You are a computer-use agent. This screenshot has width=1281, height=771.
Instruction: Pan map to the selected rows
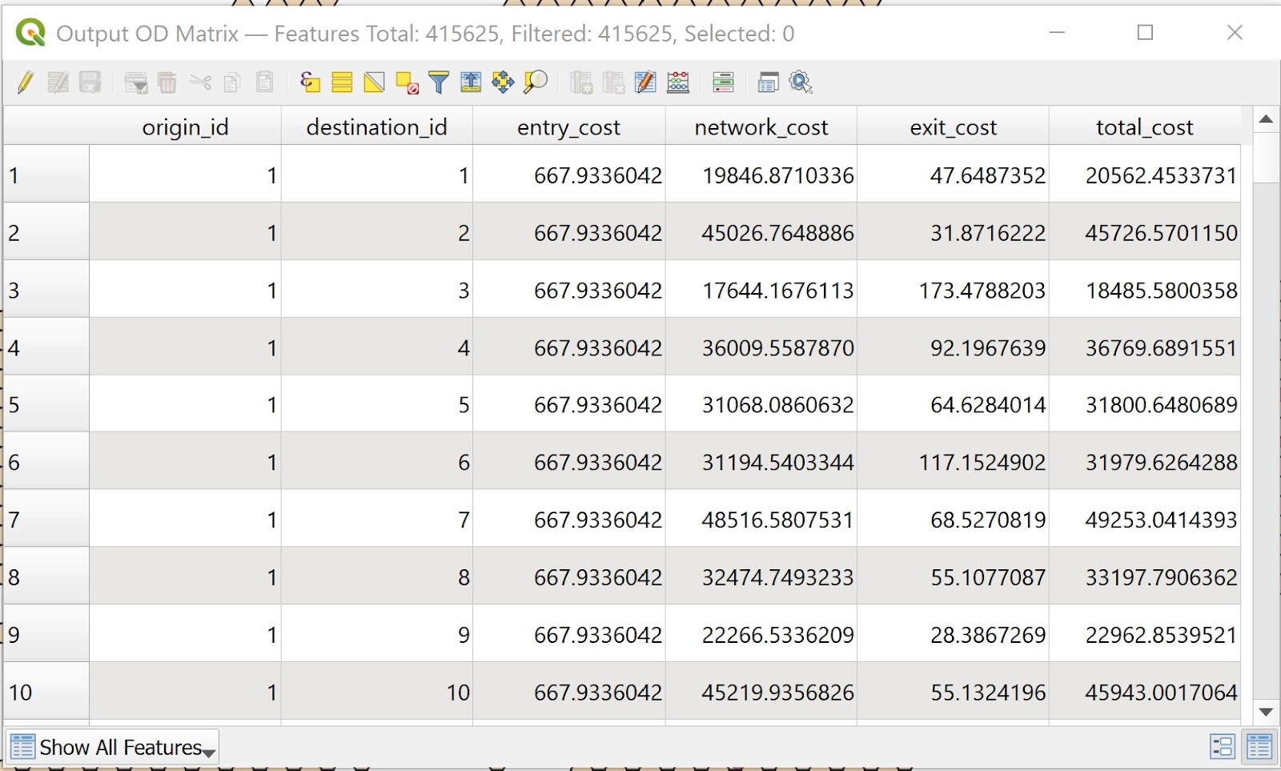point(503,82)
